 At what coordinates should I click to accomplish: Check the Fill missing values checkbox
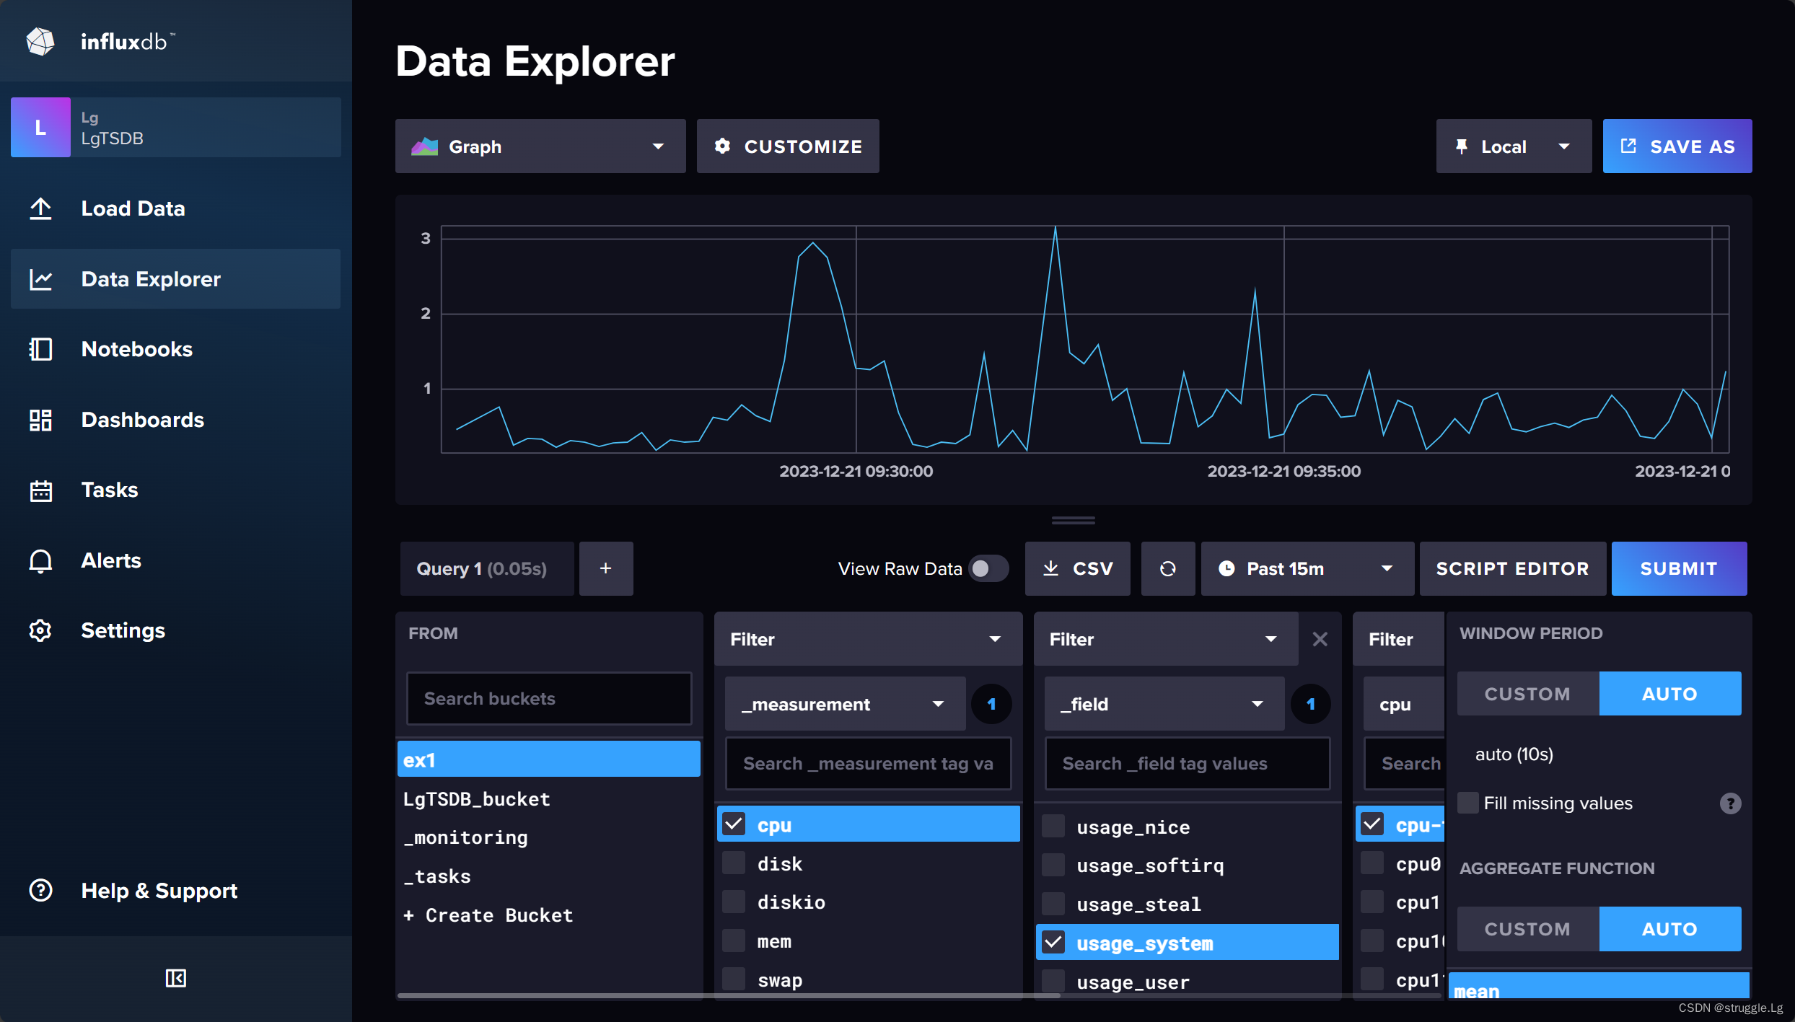pyautogui.click(x=1467, y=803)
